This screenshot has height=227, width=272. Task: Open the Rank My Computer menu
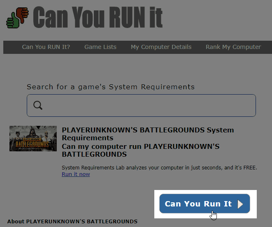point(233,47)
